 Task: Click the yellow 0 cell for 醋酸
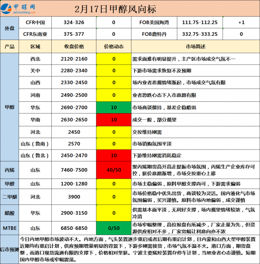114,213
